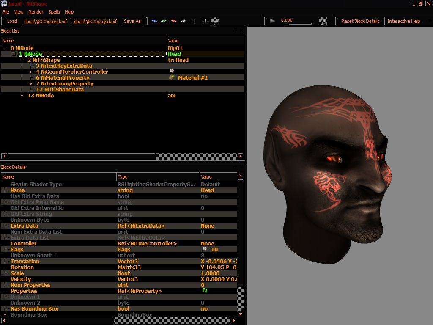Click Reset Block Details button
The width and height of the screenshot is (433, 325).
tap(360, 21)
